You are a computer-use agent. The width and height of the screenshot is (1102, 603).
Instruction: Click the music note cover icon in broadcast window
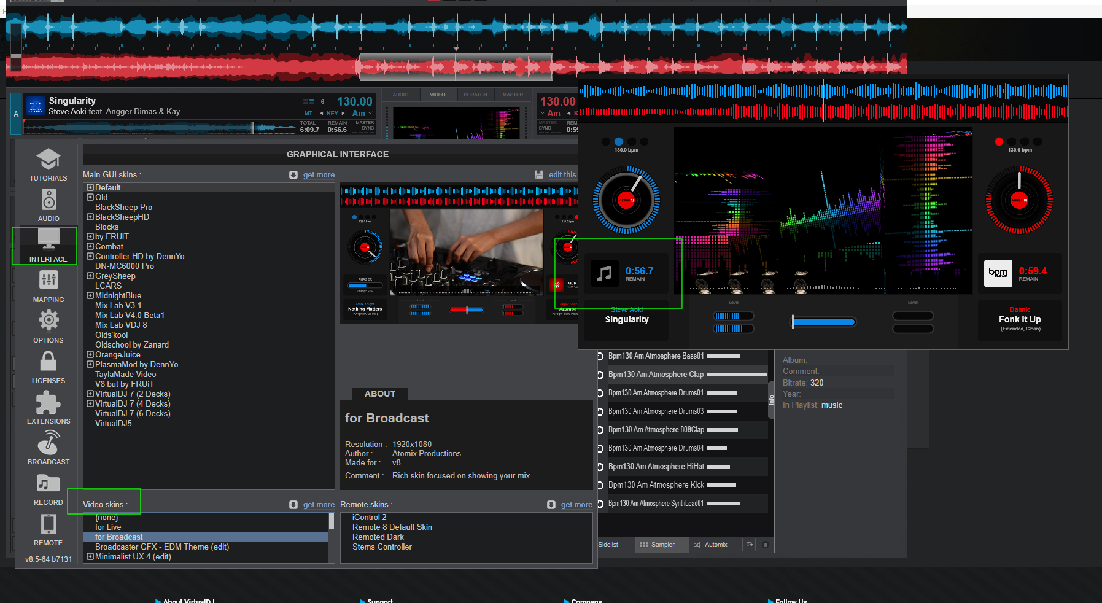tap(605, 274)
